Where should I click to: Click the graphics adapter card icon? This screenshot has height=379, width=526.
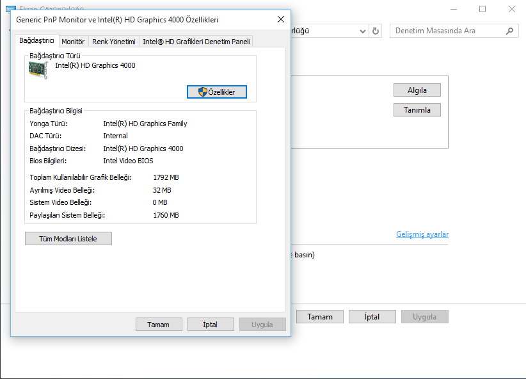click(x=38, y=70)
